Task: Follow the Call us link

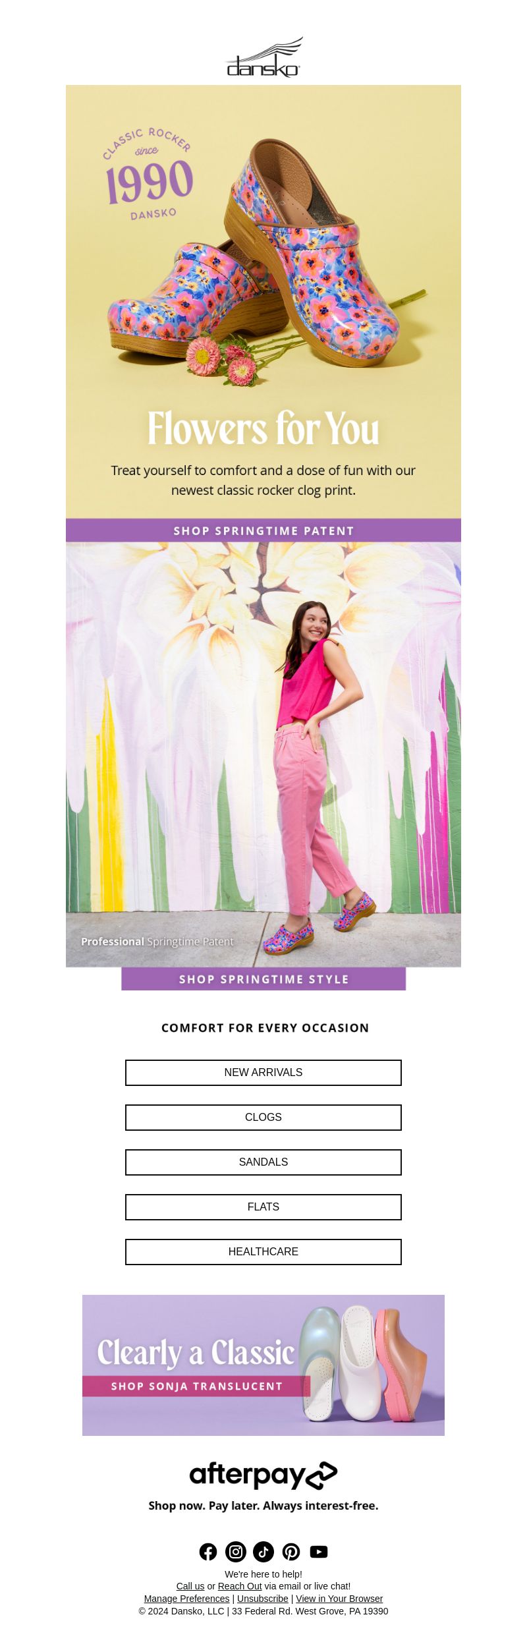Action: tap(190, 1586)
